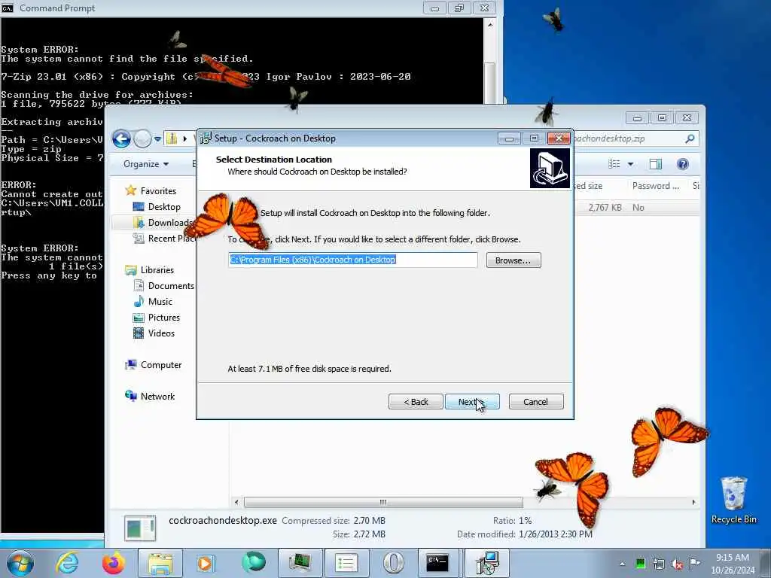Change the Explorer view icon
This screenshot has height=578, width=771.
point(614,163)
